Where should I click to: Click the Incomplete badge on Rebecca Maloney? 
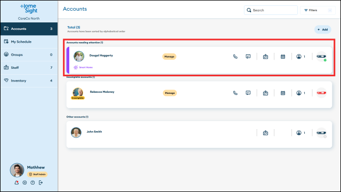point(78,98)
